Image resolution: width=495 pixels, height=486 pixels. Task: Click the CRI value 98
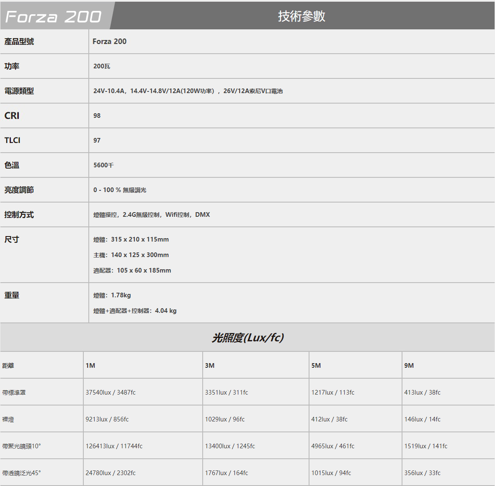tap(97, 116)
